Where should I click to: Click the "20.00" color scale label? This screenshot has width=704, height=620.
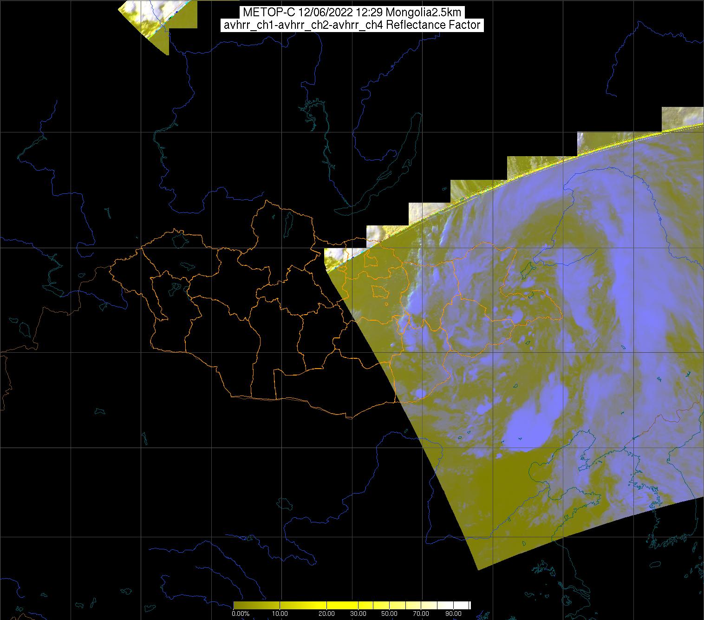[327, 614]
